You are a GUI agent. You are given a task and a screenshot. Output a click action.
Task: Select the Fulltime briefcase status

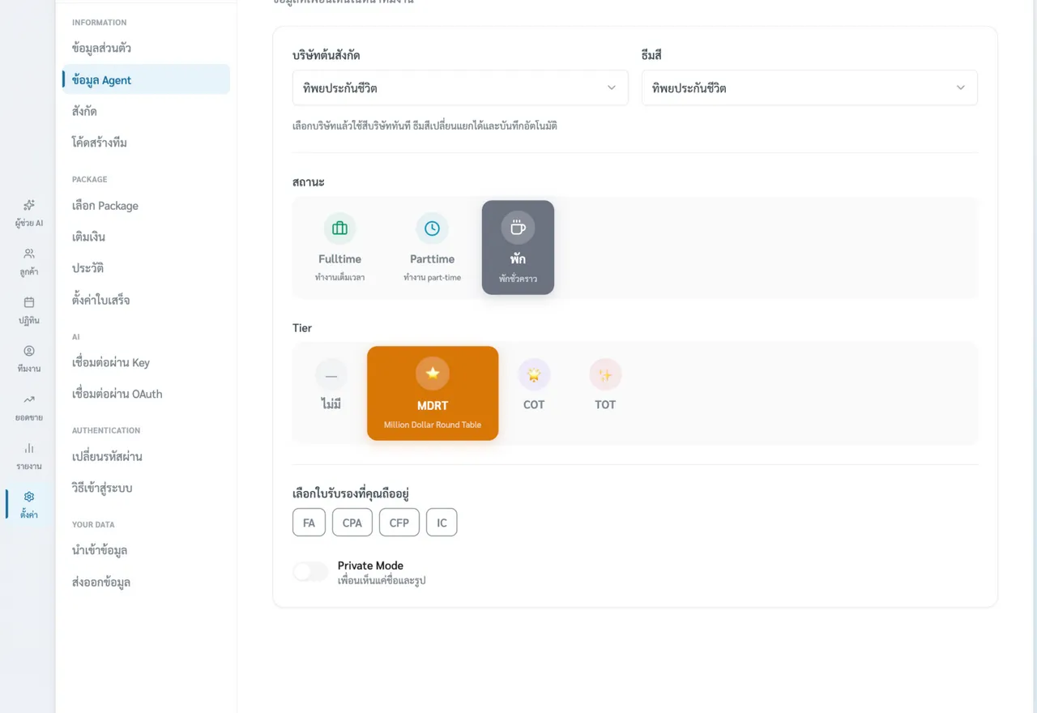click(x=339, y=248)
